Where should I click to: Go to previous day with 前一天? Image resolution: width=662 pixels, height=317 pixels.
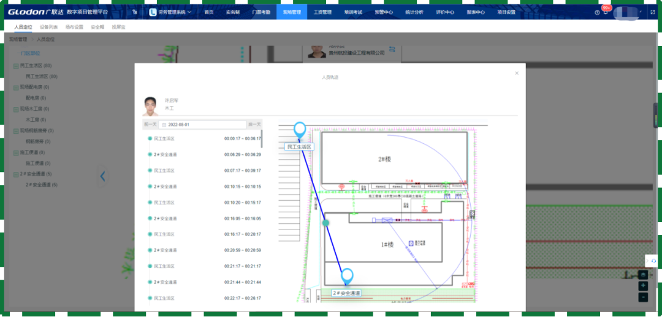(x=150, y=125)
